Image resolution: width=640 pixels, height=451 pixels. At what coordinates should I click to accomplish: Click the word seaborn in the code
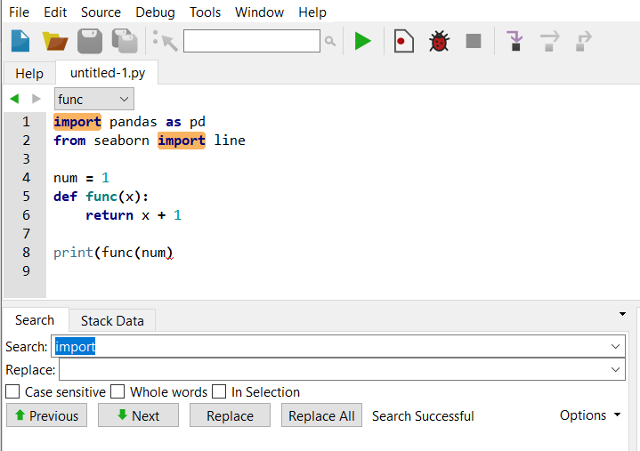coord(122,141)
